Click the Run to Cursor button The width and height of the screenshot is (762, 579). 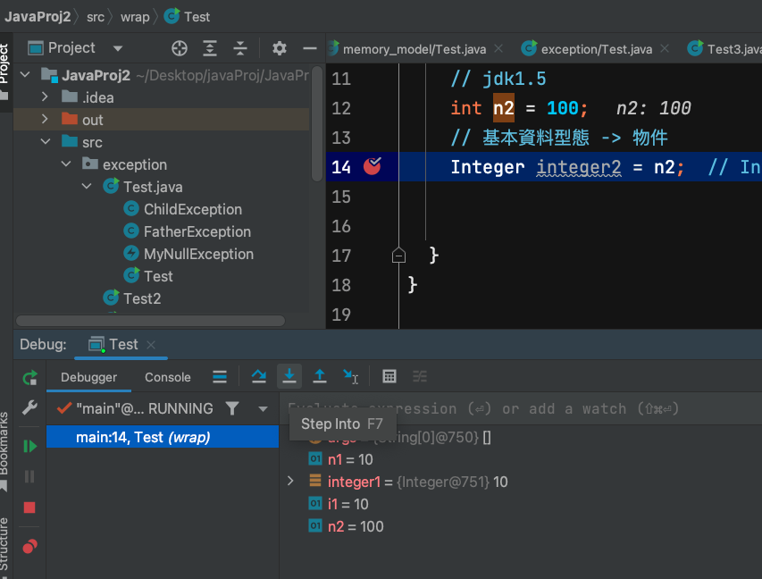(350, 376)
